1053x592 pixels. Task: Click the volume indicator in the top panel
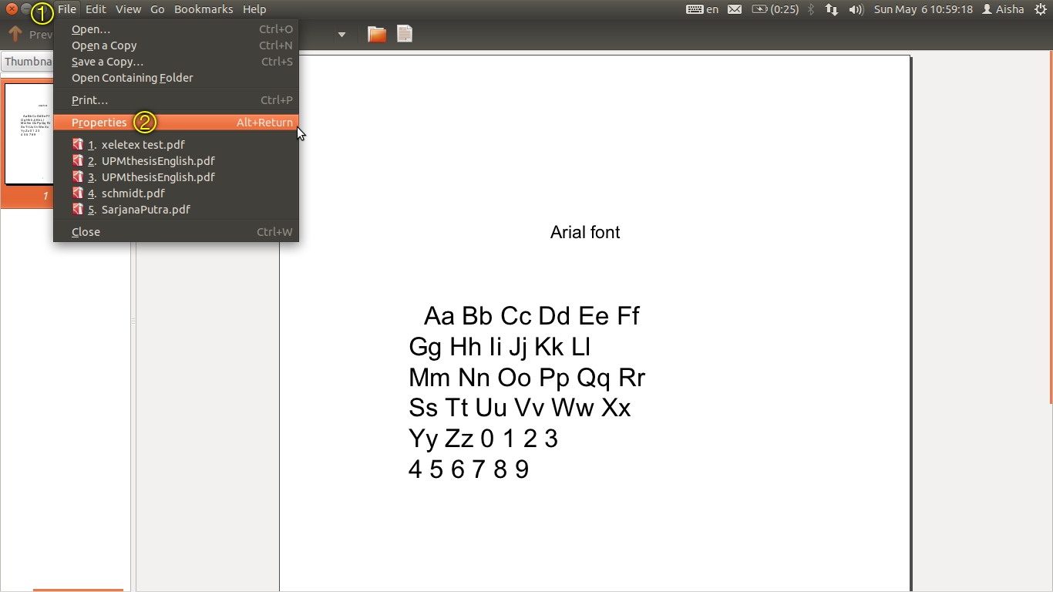[855, 9]
